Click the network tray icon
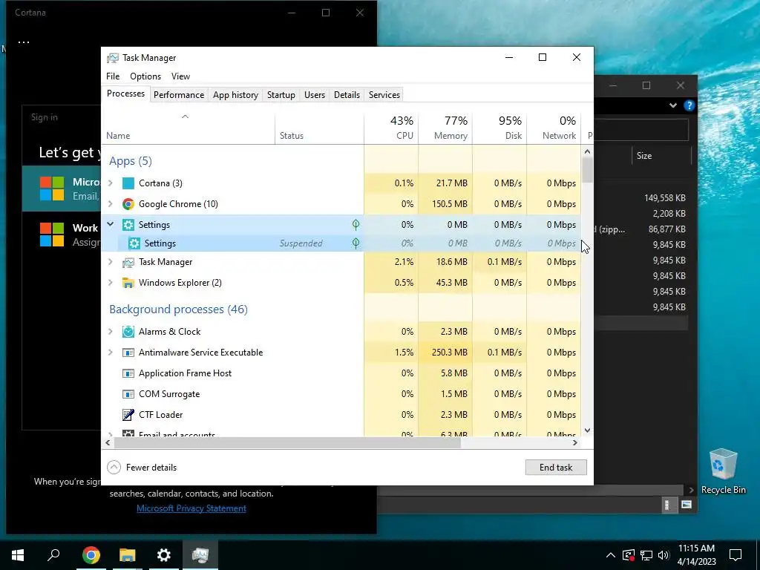The height and width of the screenshot is (570, 760). 646,555
